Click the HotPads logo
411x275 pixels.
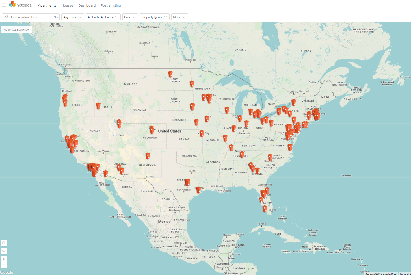21,5
